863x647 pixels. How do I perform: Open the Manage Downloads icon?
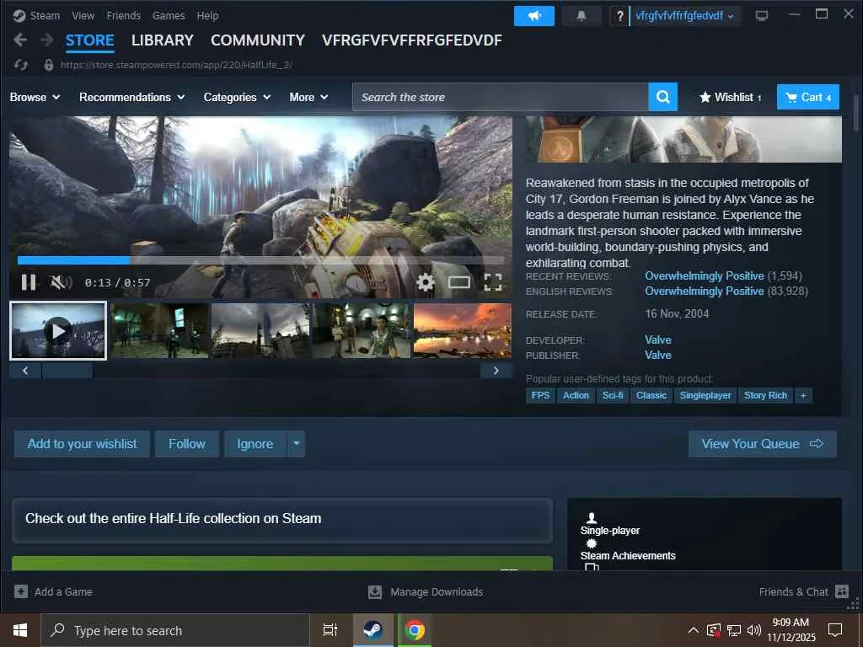(375, 591)
